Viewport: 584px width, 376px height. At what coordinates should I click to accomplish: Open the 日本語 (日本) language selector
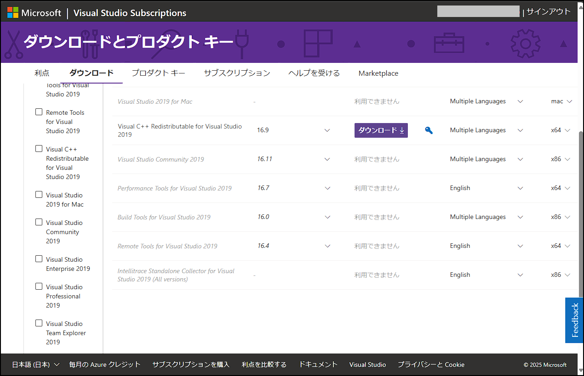point(36,365)
